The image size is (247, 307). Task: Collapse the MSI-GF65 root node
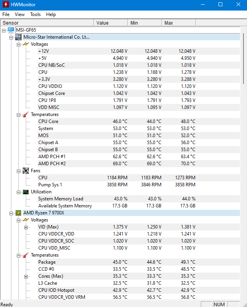(4, 30)
